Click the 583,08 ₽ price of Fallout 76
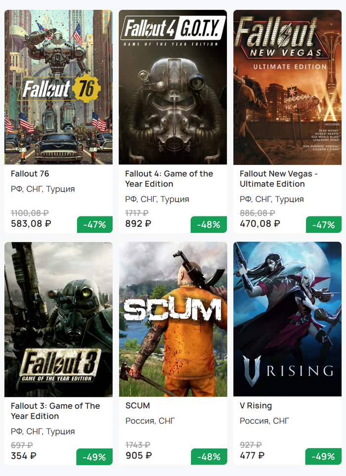 (31, 224)
